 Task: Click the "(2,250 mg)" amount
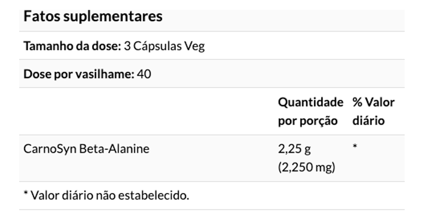coord(307,167)
